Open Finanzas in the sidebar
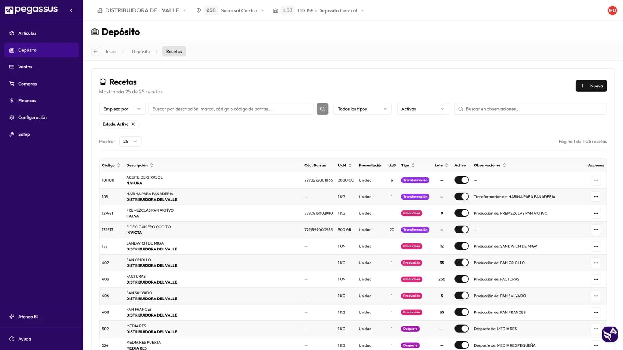623x350 pixels. point(41,101)
